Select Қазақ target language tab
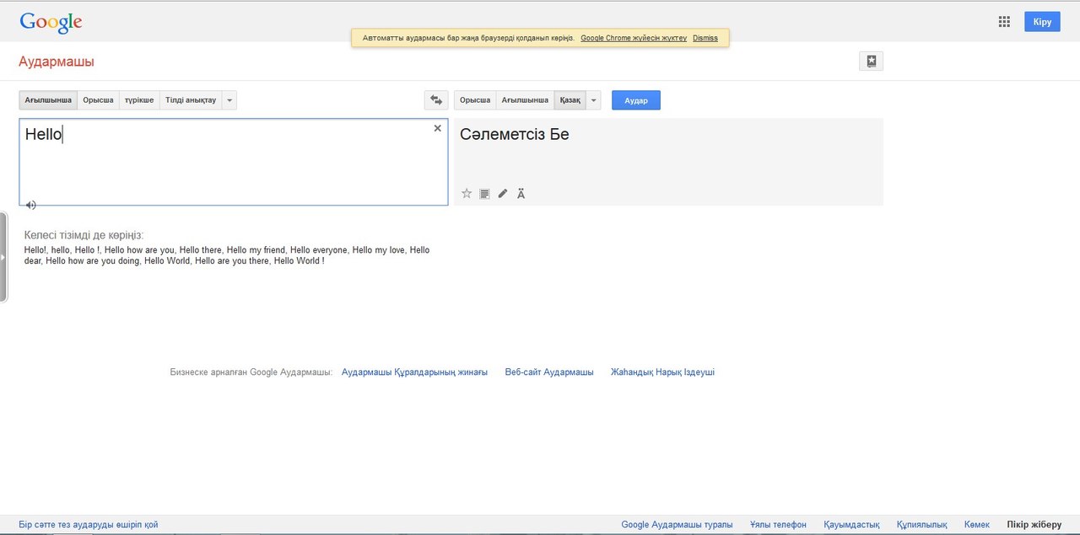 [570, 100]
